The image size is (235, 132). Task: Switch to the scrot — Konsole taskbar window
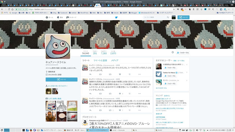(120, 130)
